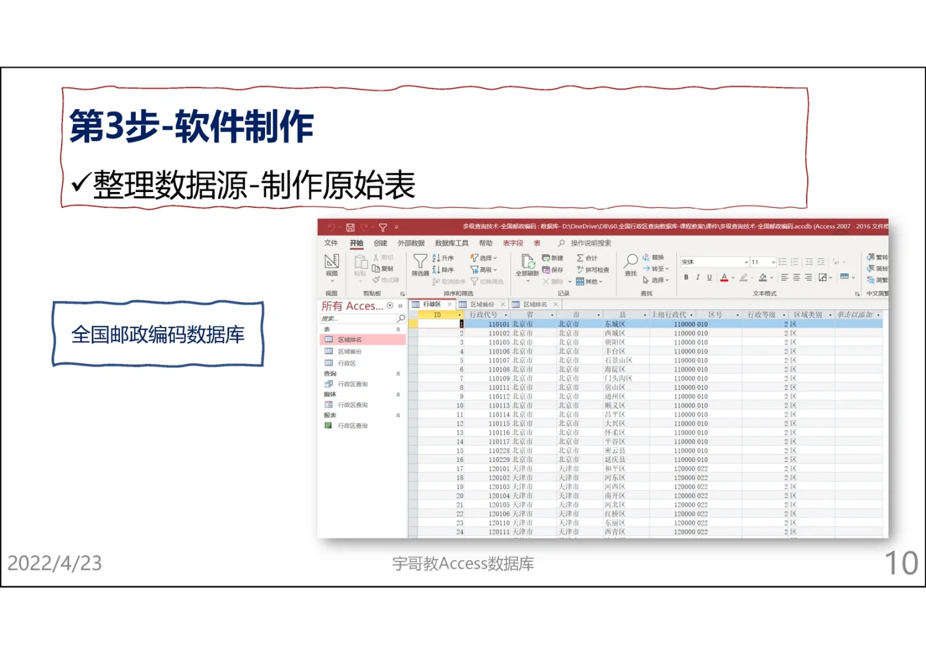The height and width of the screenshot is (654, 926).
Task: Sort descending with 降序
Action: click(x=443, y=269)
